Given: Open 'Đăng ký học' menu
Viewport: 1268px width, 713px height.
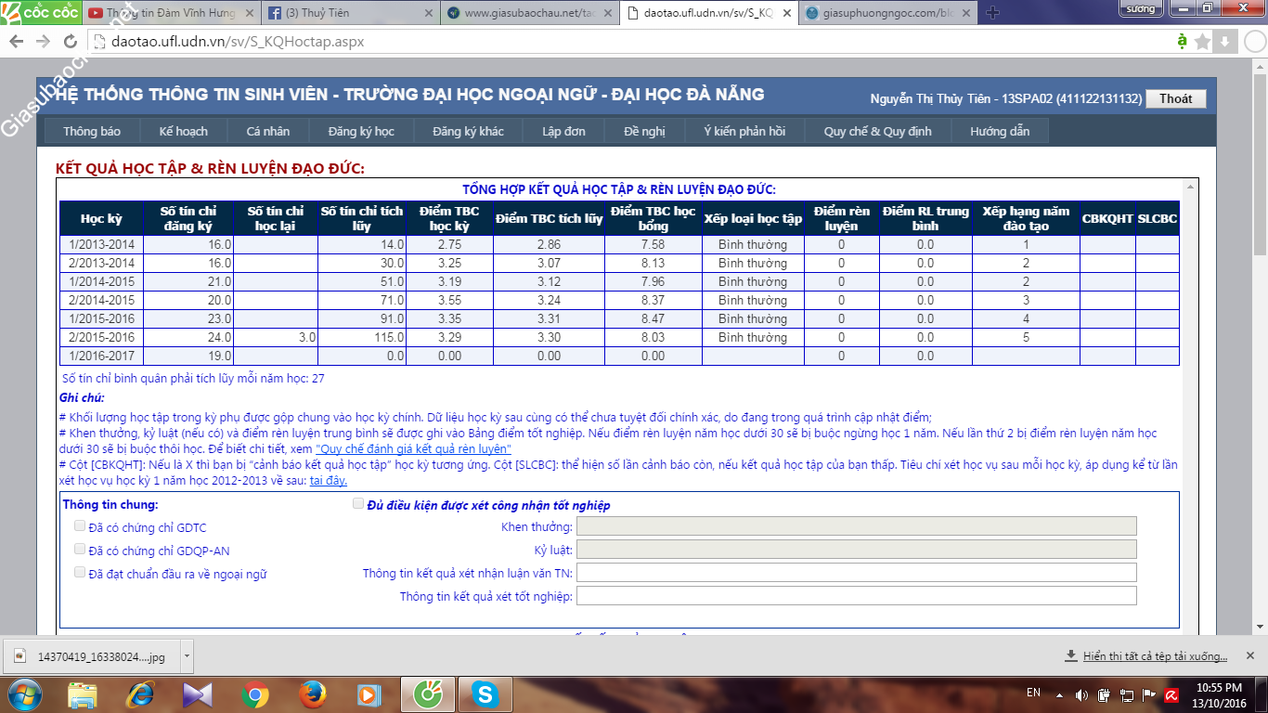Looking at the screenshot, I should coord(361,131).
